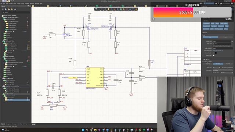Open Projects panel settings gear
235x132 pixels.
pos(15,9)
